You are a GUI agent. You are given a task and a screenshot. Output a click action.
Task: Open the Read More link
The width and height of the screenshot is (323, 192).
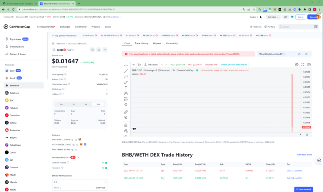[x=270, y=142]
